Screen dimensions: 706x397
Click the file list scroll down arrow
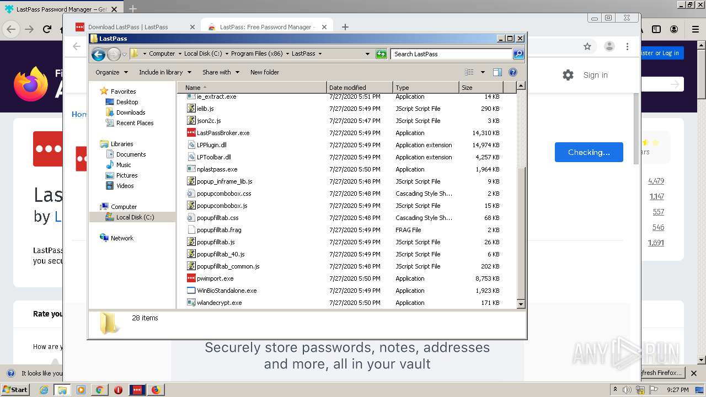pyautogui.click(x=521, y=304)
